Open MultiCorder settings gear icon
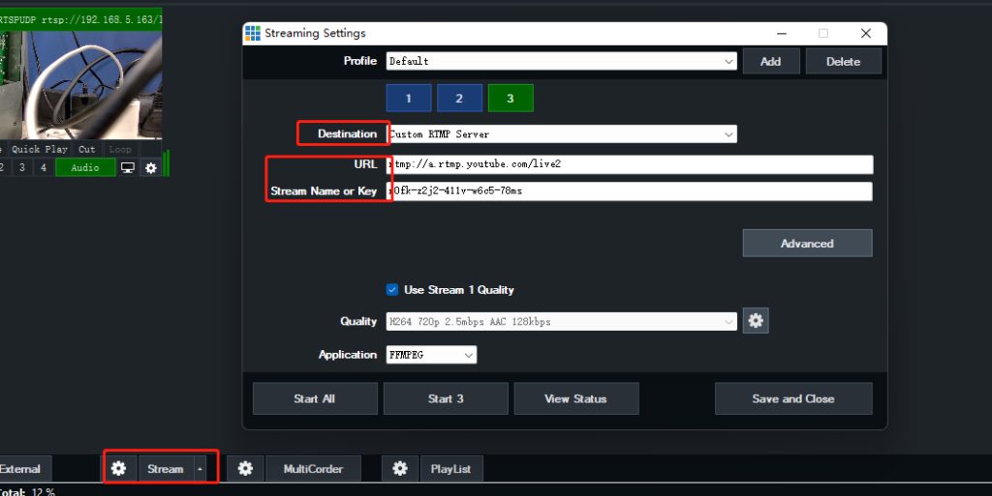The image size is (992, 496). point(245,469)
